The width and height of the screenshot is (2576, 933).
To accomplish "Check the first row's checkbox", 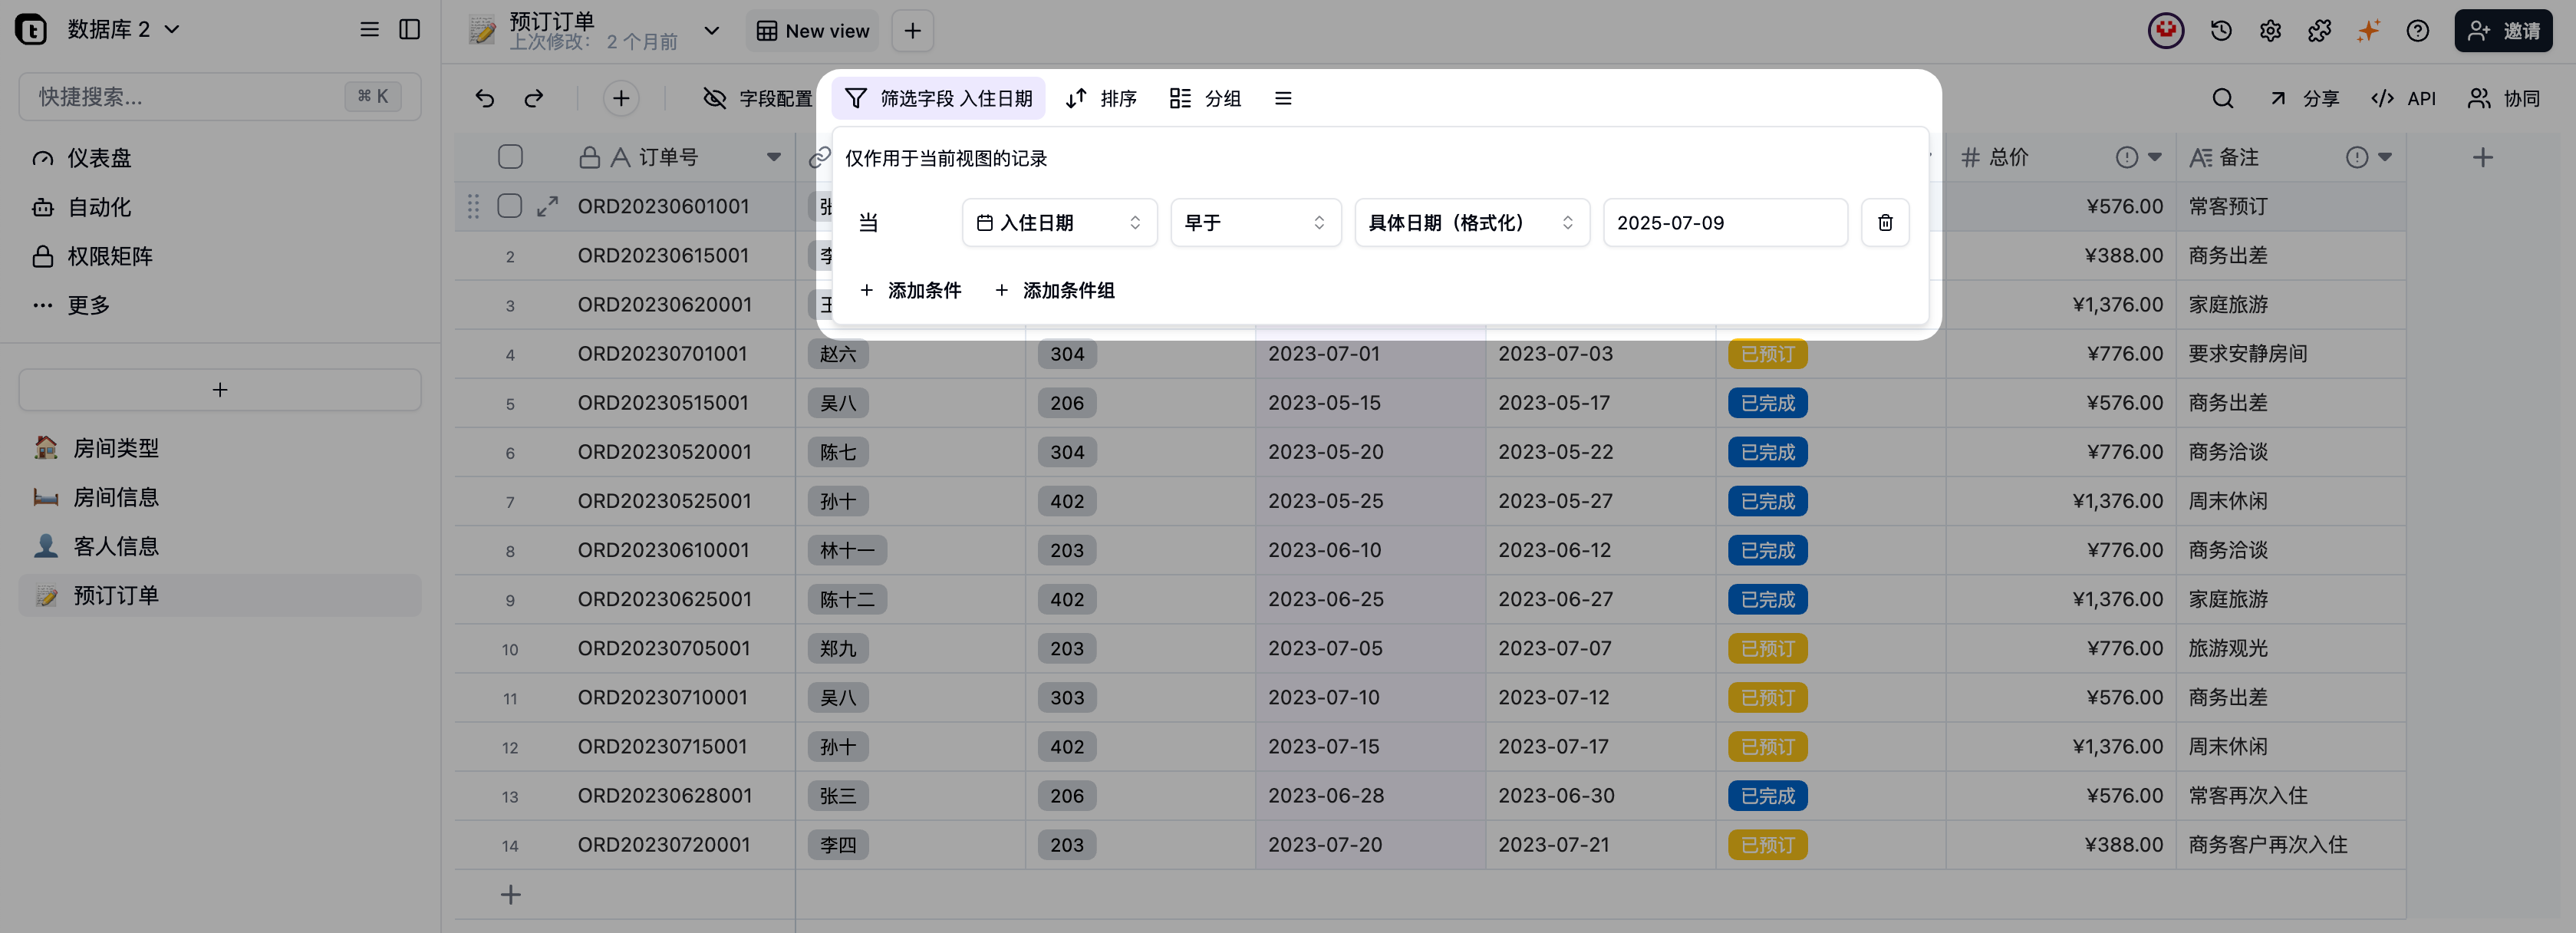I will [510, 206].
